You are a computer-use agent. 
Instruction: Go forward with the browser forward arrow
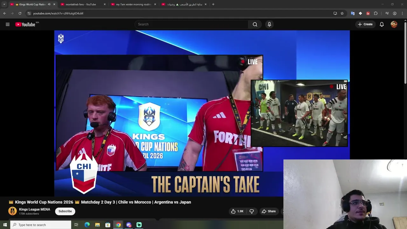point(12,13)
